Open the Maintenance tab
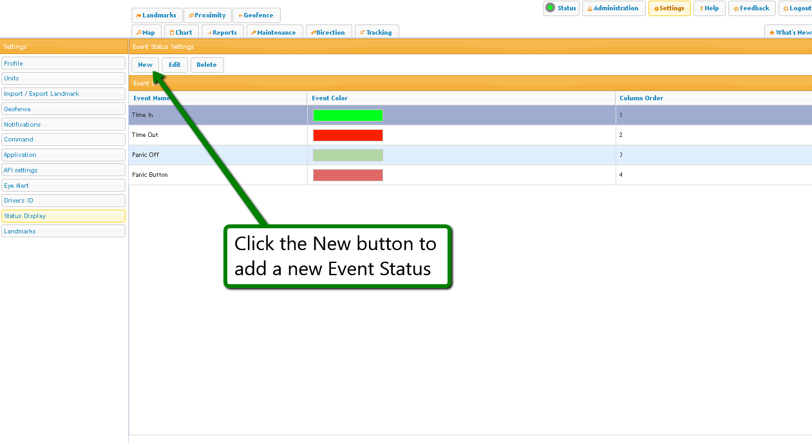The image size is (812, 443). [x=274, y=32]
